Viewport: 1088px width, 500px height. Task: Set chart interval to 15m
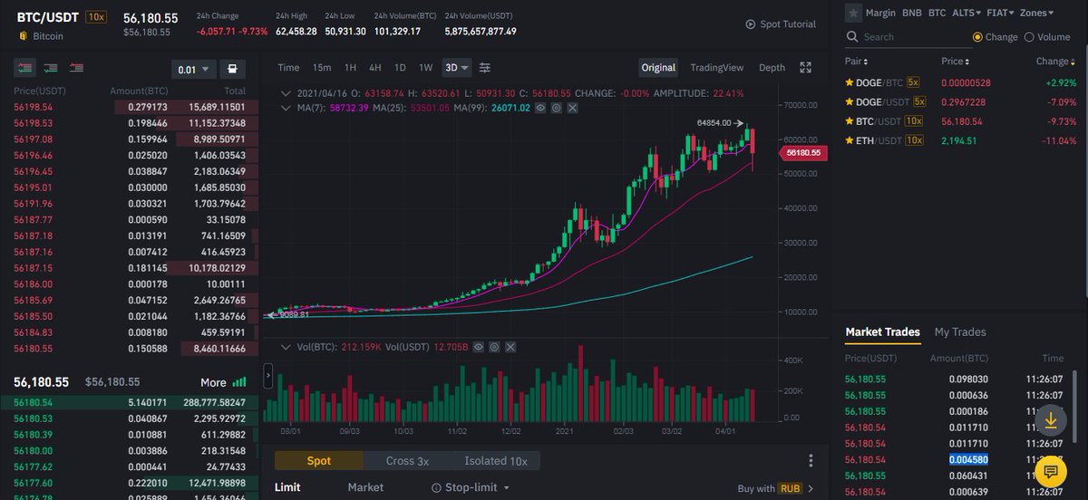tap(322, 68)
